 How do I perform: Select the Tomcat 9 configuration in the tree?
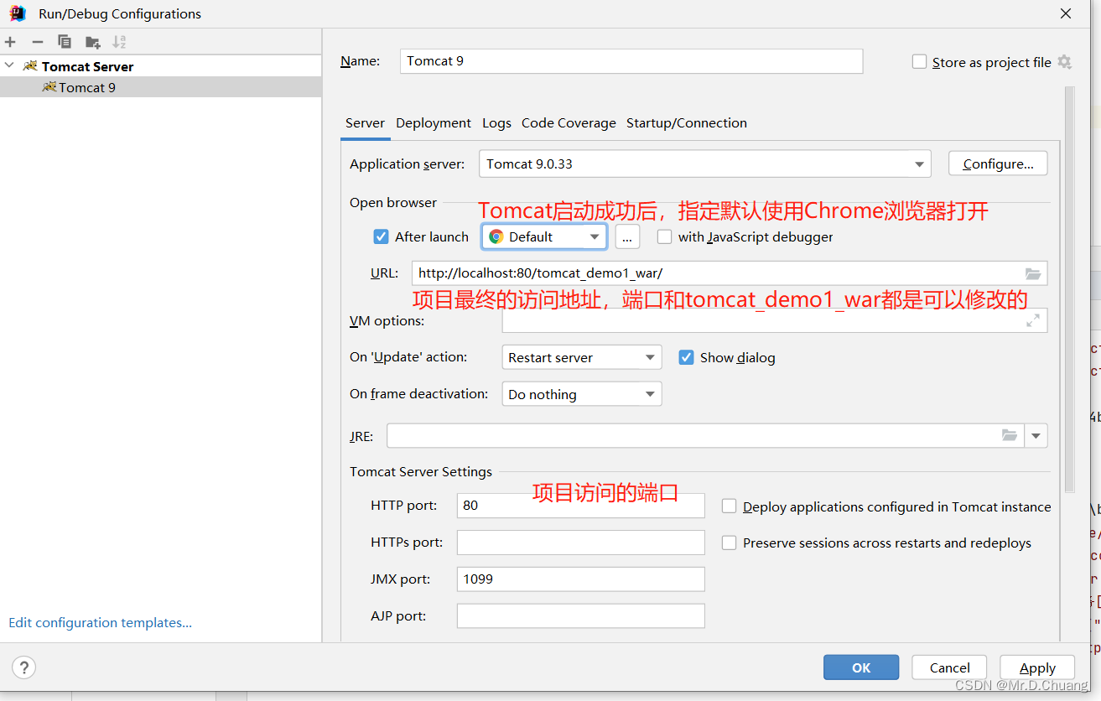[x=160, y=87]
